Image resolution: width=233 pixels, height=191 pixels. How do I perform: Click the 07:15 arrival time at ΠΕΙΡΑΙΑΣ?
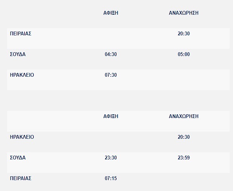click(x=111, y=178)
